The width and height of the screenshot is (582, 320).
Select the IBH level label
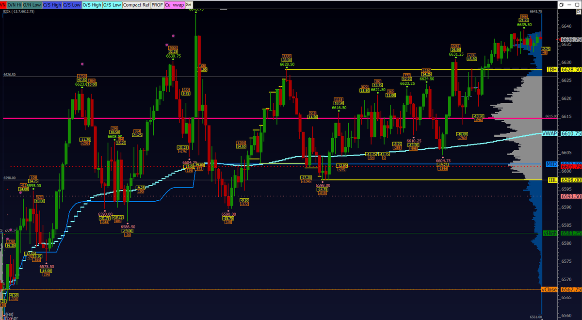click(x=552, y=70)
